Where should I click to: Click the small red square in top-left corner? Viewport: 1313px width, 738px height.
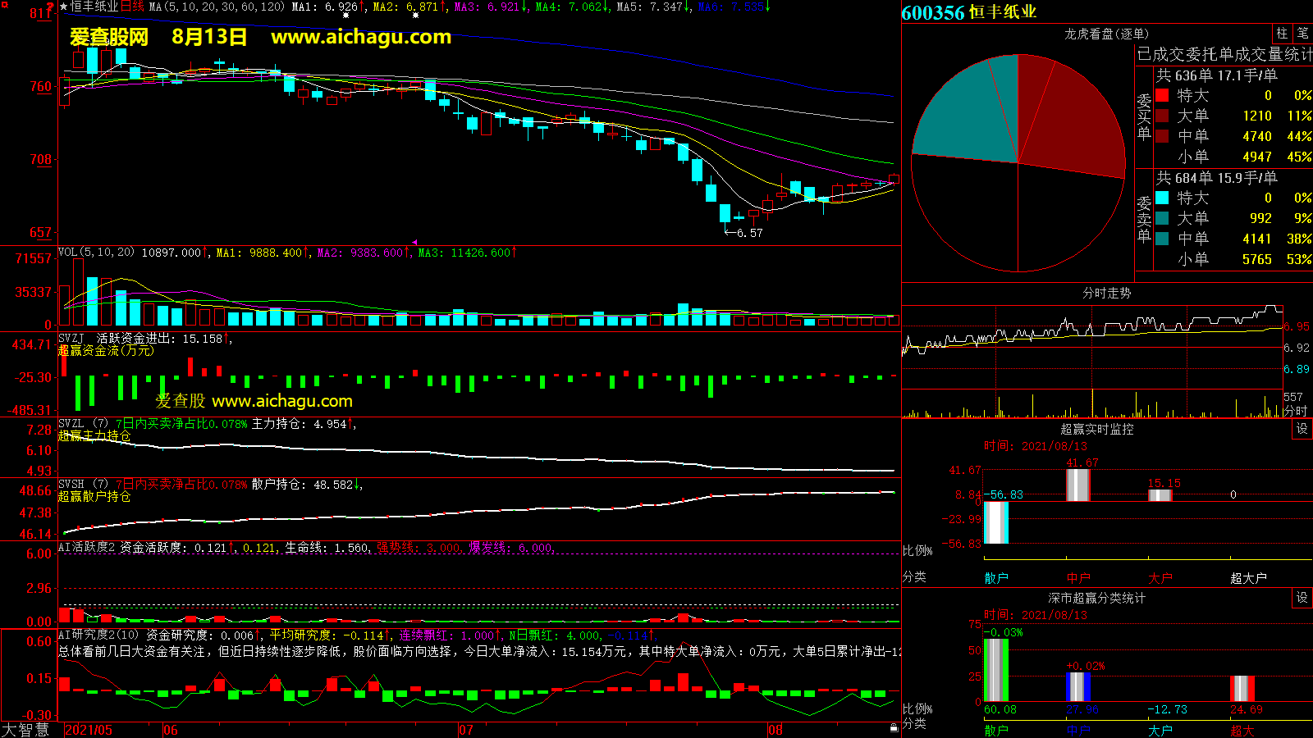(5, 6)
